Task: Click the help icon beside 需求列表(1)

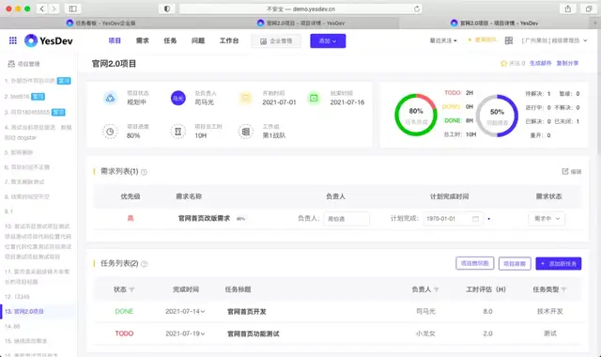Action: coord(144,172)
